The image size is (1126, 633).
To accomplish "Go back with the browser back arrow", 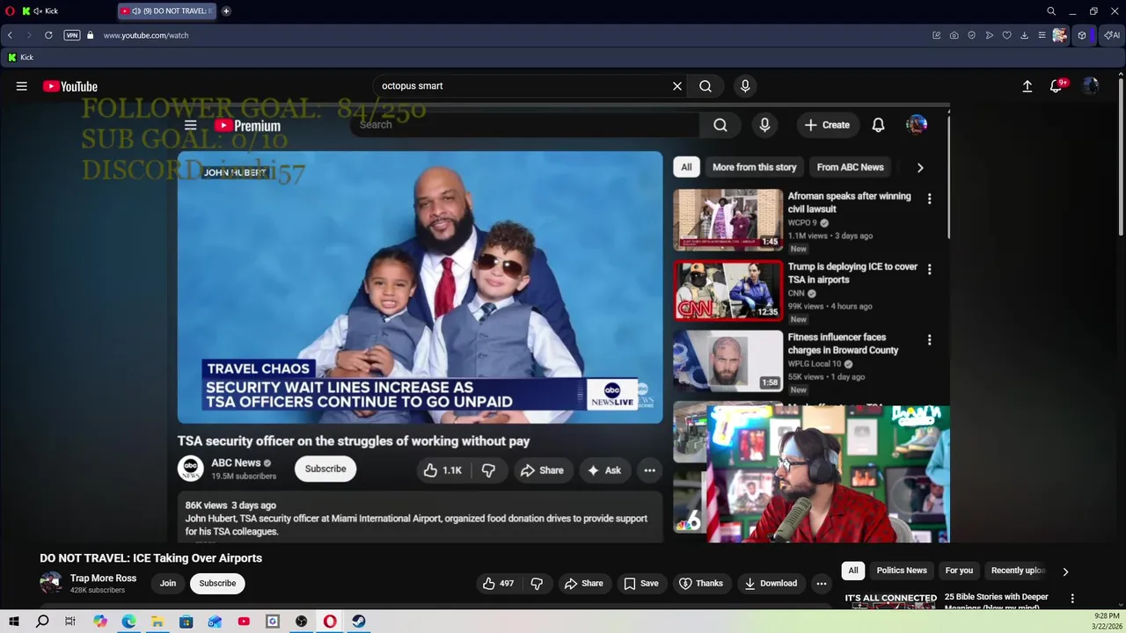I will (x=10, y=35).
